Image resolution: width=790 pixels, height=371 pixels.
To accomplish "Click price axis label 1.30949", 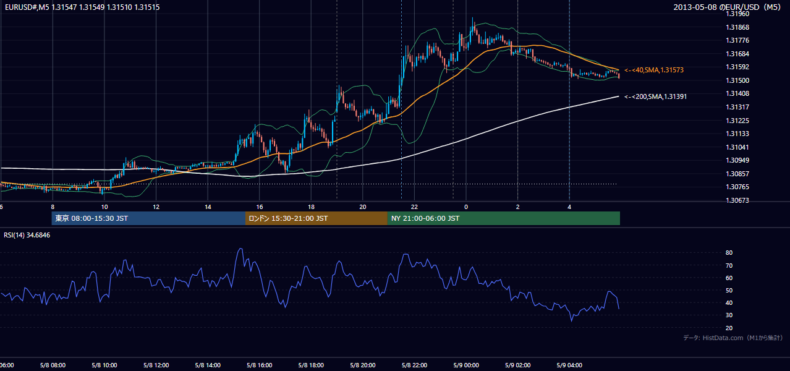I will [x=737, y=160].
